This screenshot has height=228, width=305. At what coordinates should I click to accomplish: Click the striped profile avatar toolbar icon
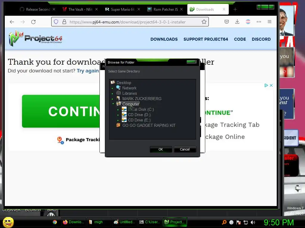pyautogui.click(x=248, y=22)
